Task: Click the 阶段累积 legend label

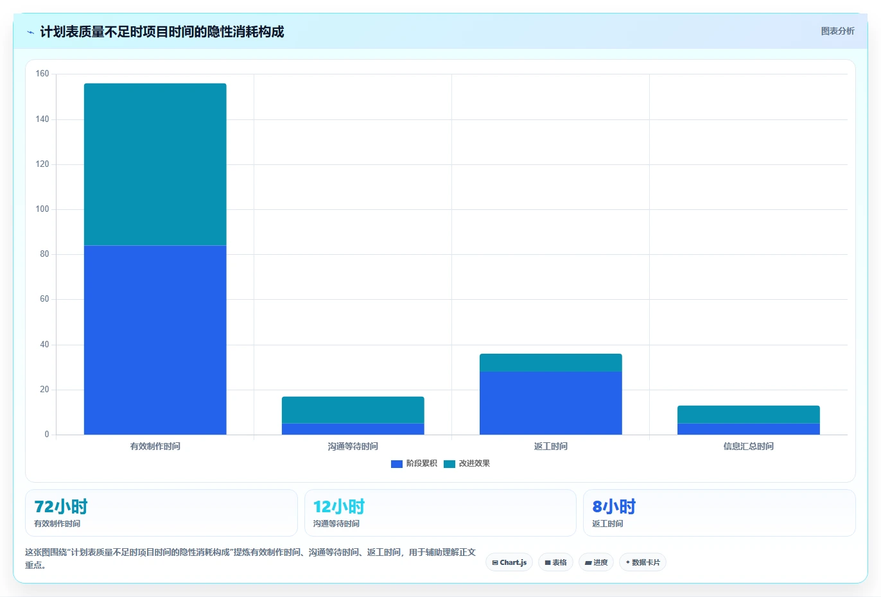Action: tap(421, 463)
